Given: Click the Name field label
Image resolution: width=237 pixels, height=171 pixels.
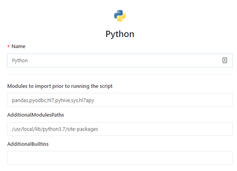Looking at the screenshot, I should (18, 46).
